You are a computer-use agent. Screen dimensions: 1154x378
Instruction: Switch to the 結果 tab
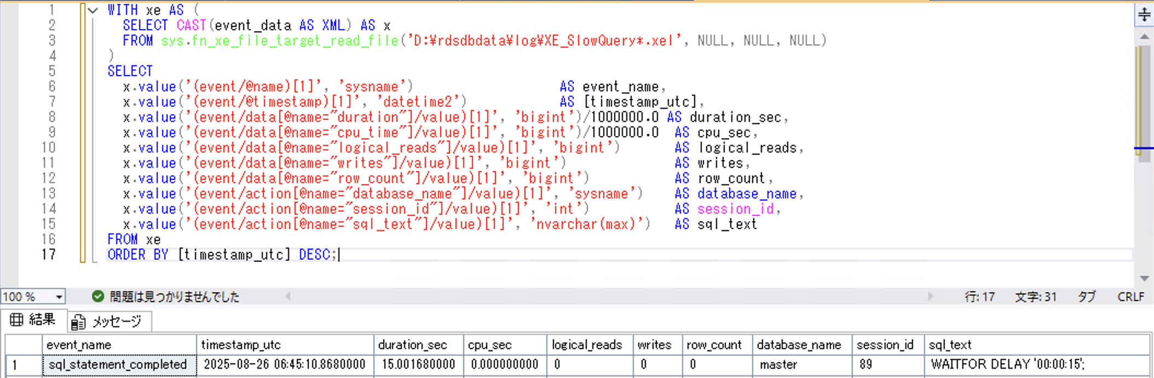click(33, 320)
